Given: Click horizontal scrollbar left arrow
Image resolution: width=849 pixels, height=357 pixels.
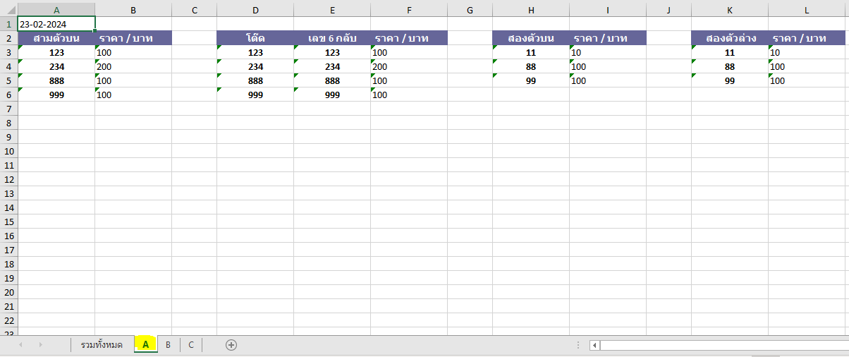Looking at the screenshot, I should [x=595, y=345].
